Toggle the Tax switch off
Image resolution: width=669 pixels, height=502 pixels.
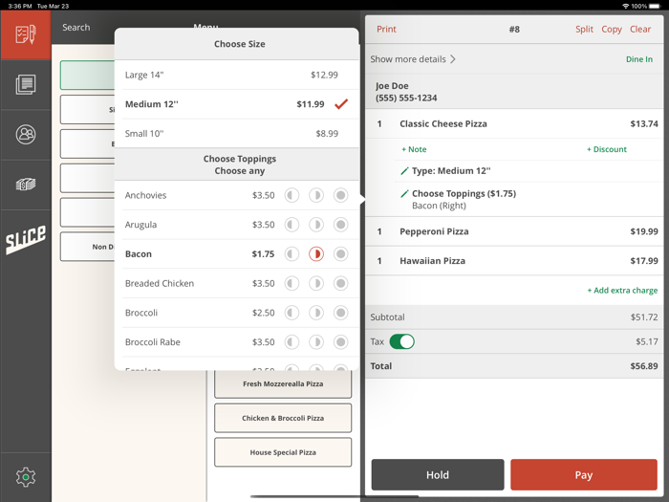(x=402, y=341)
